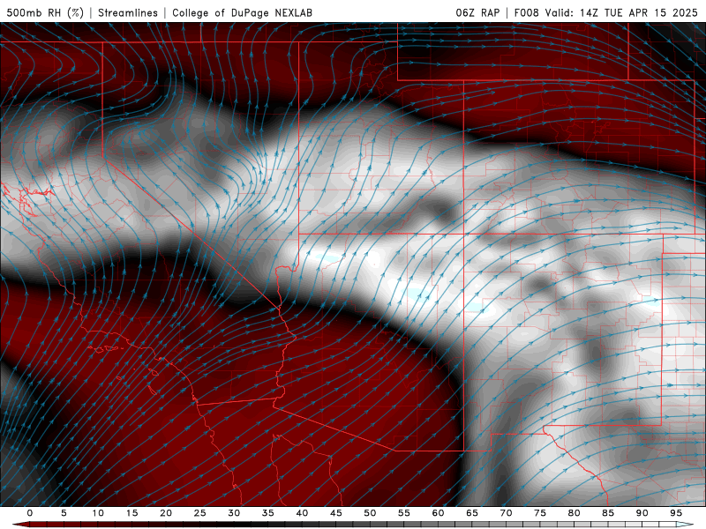
Task: Click the "60" value on the color scale
Action: click(x=438, y=513)
